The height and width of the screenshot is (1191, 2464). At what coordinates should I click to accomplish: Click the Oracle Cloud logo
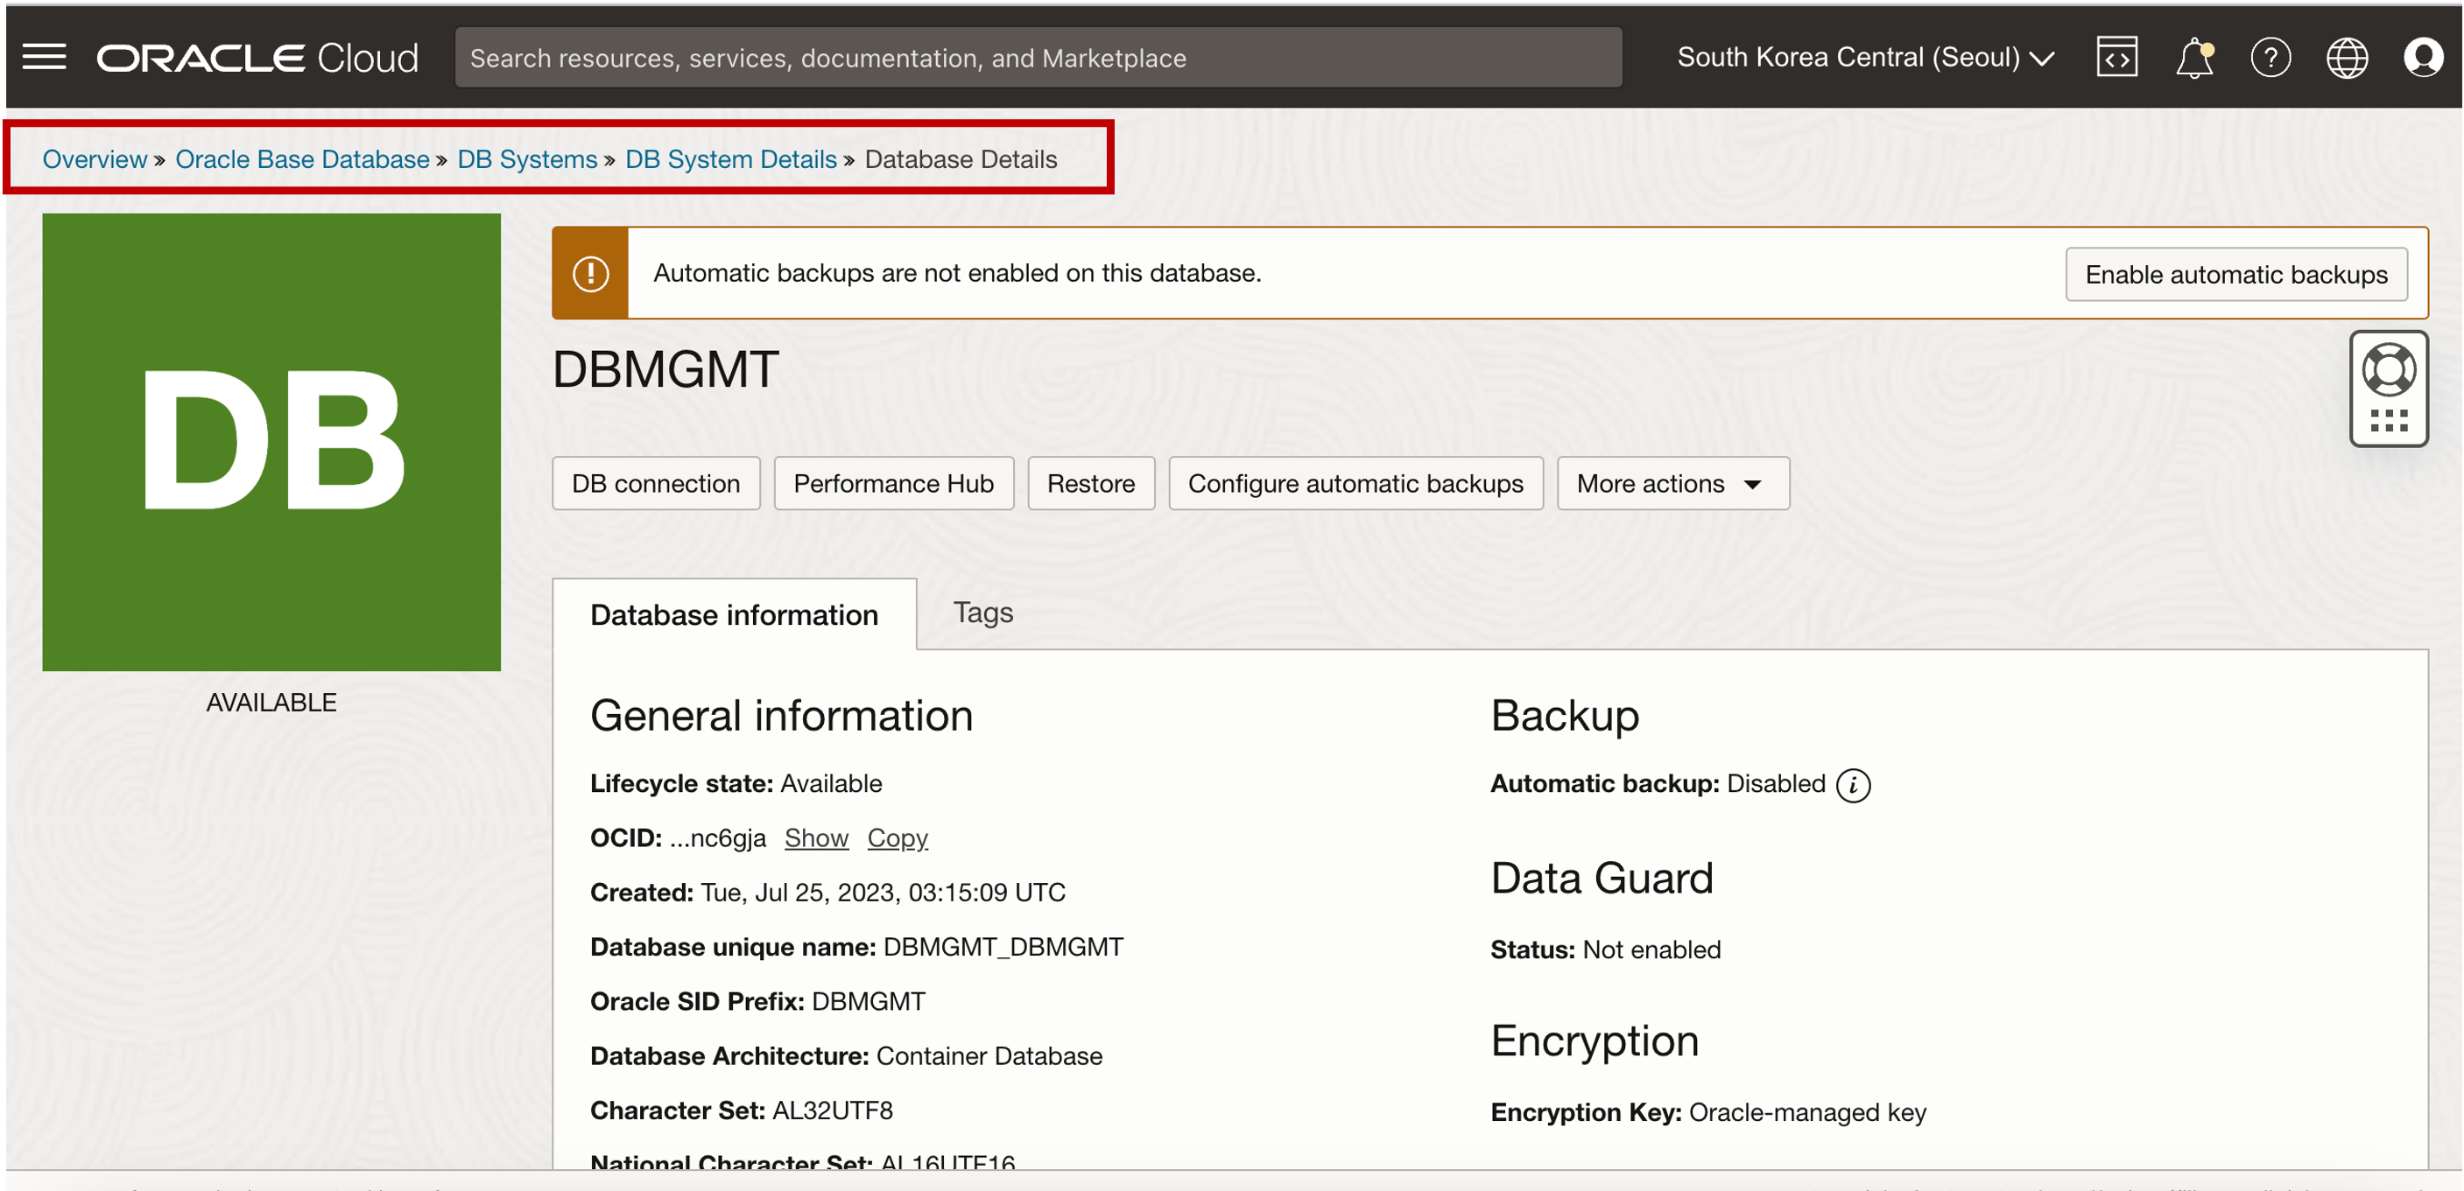257,59
